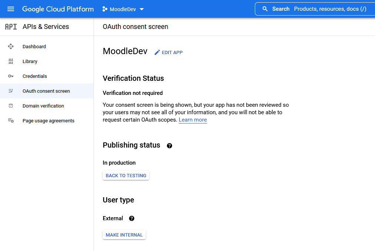Click the OAuth consent screen sidebar icon
This screenshot has width=375, height=251.
11,91
